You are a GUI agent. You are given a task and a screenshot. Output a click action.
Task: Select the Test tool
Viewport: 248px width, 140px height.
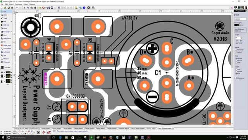point(6,55)
